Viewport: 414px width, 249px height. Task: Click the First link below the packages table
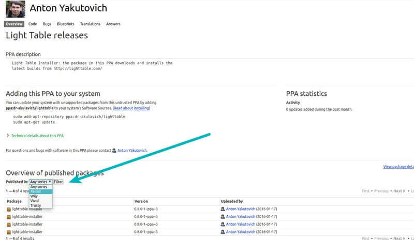coord(366,239)
